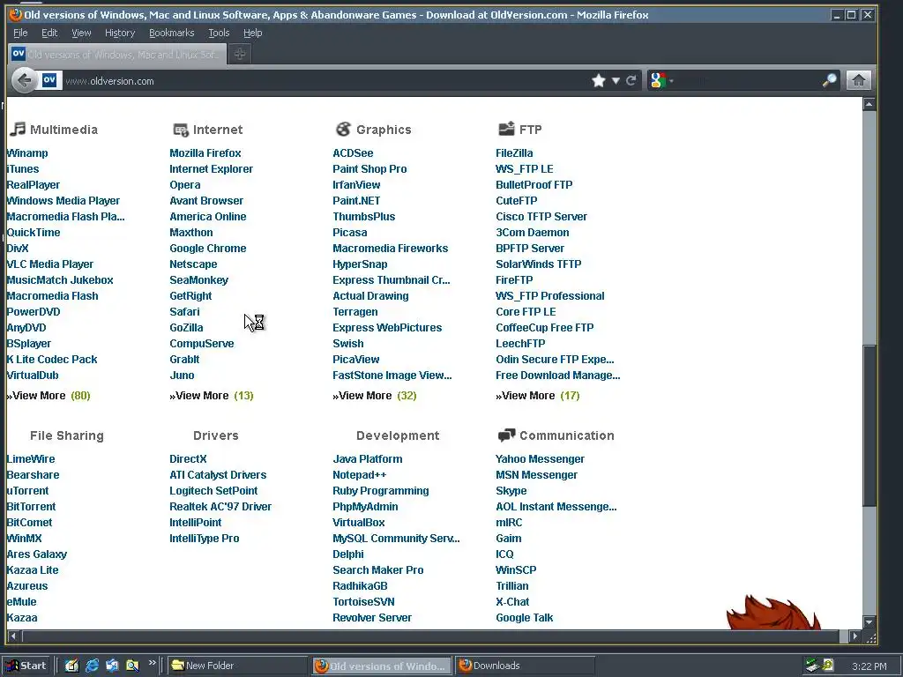Open the VirtualBox link
The width and height of the screenshot is (903, 677).
359,522
